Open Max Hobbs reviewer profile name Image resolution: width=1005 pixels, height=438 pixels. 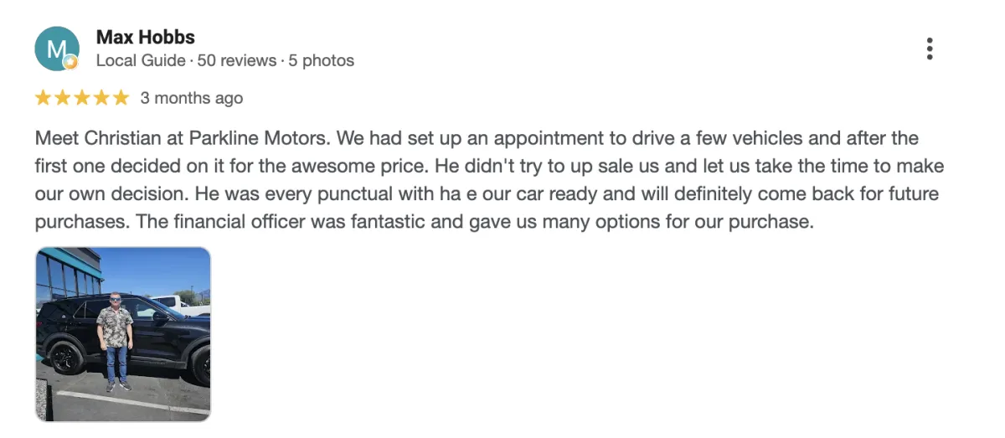[x=146, y=38]
